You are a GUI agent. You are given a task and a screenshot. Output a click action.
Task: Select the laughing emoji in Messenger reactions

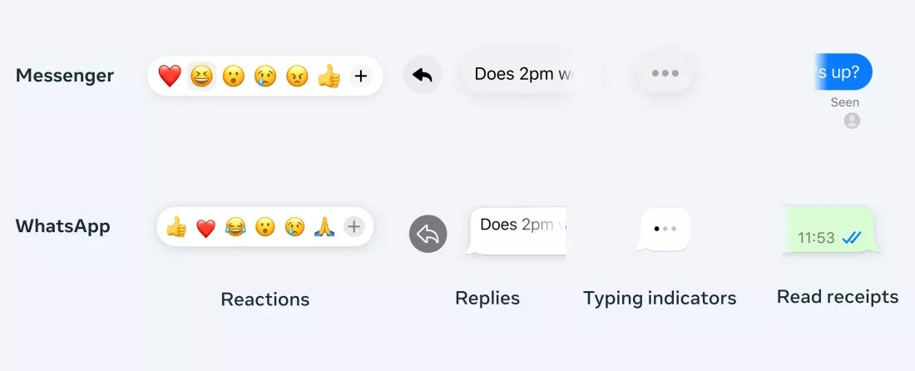201,77
